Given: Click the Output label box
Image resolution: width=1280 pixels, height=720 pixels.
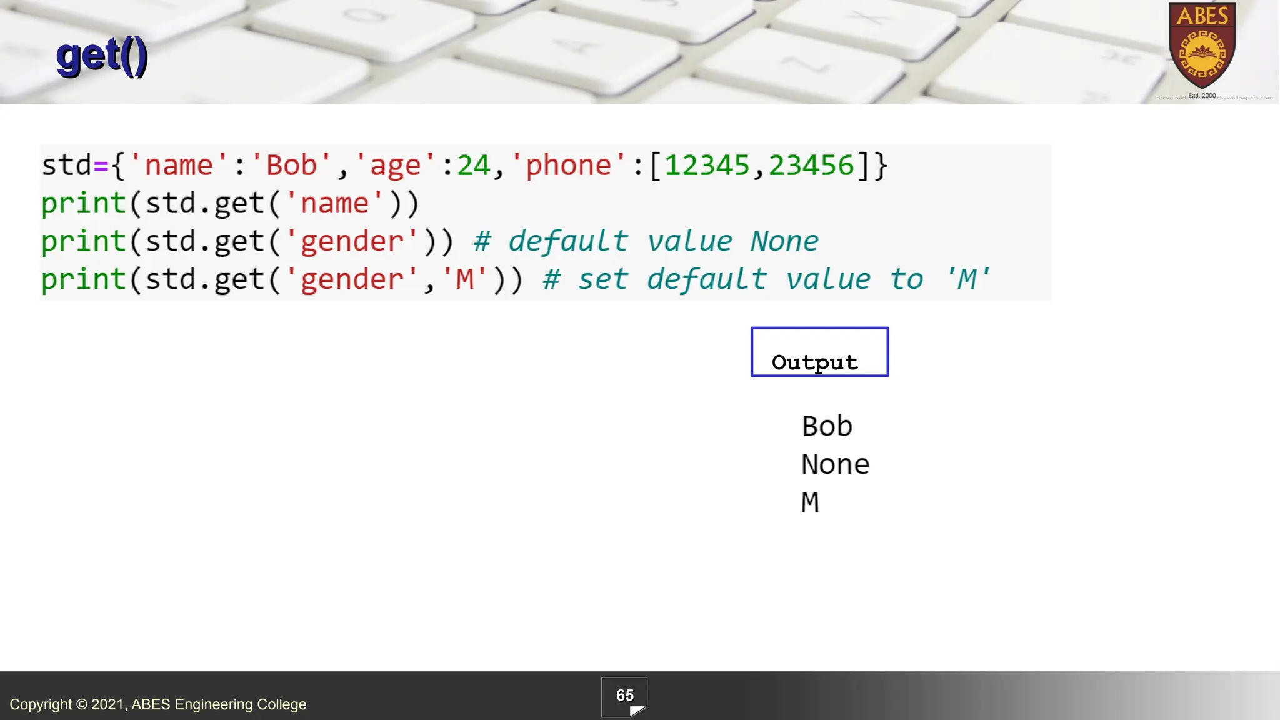Looking at the screenshot, I should [x=819, y=352].
